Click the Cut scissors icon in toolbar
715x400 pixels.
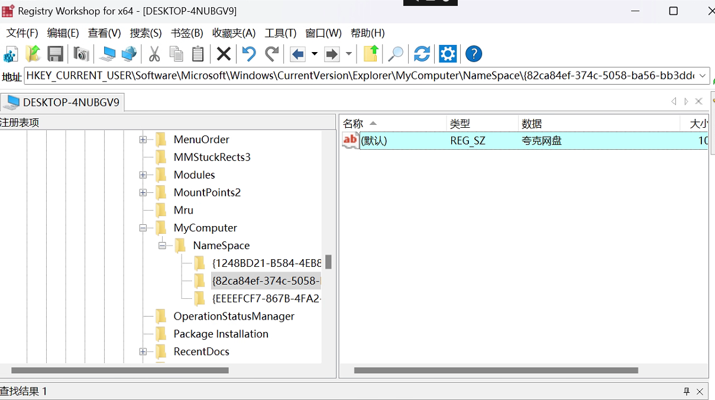(154, 54)
